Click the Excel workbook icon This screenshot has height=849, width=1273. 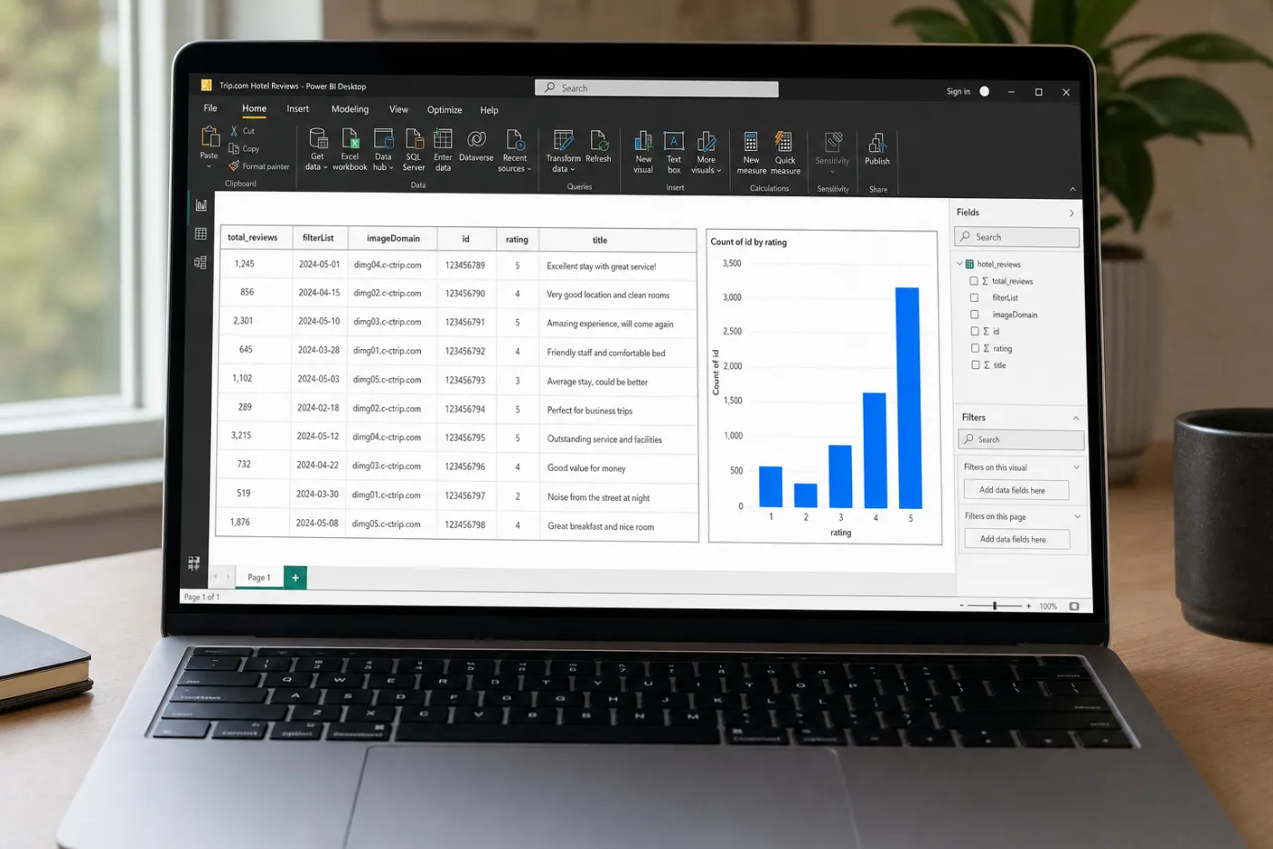pyautogui.click(x=350, y=138)
